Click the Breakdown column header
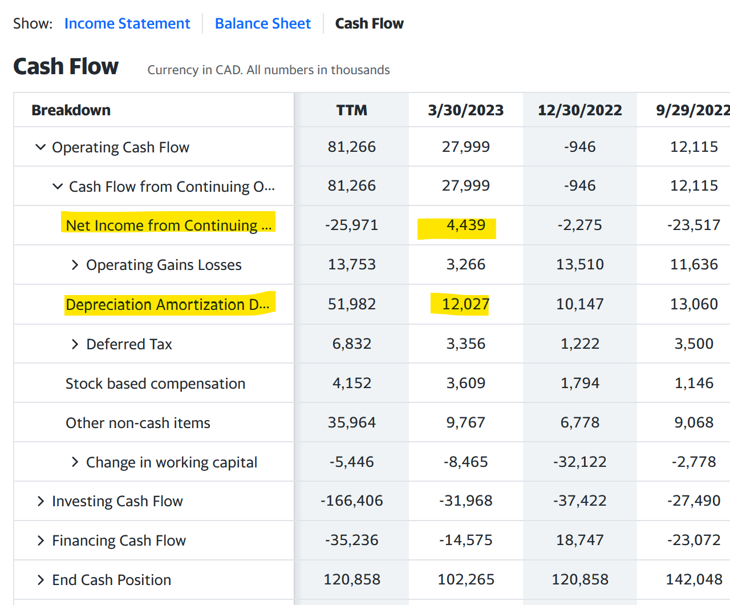 click(71, 110)
